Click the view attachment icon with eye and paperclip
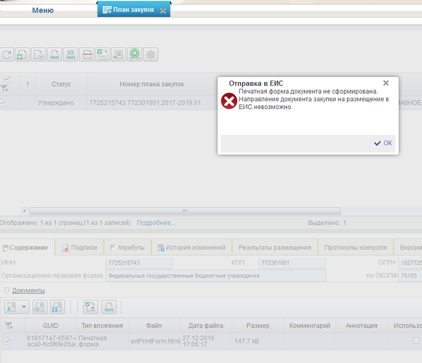 click(x=40, y=306)
